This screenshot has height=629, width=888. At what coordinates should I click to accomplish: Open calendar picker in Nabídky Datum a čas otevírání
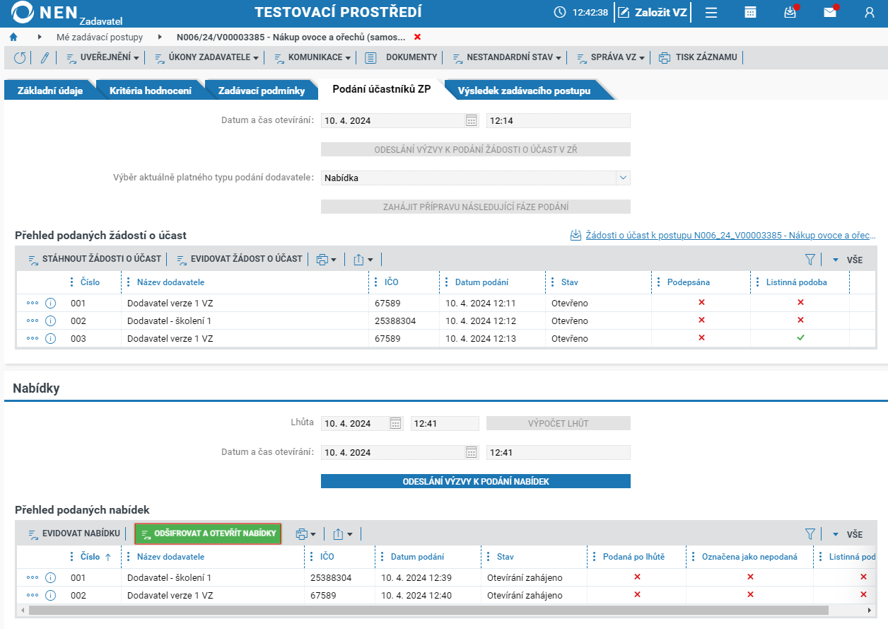pyautogui.click(x=472, y=453)
